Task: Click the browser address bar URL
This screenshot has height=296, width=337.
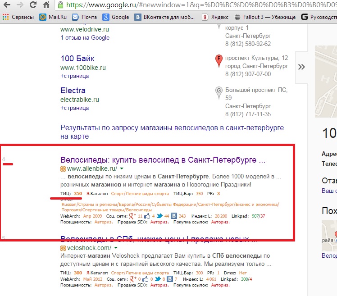Action: [201, 5]
